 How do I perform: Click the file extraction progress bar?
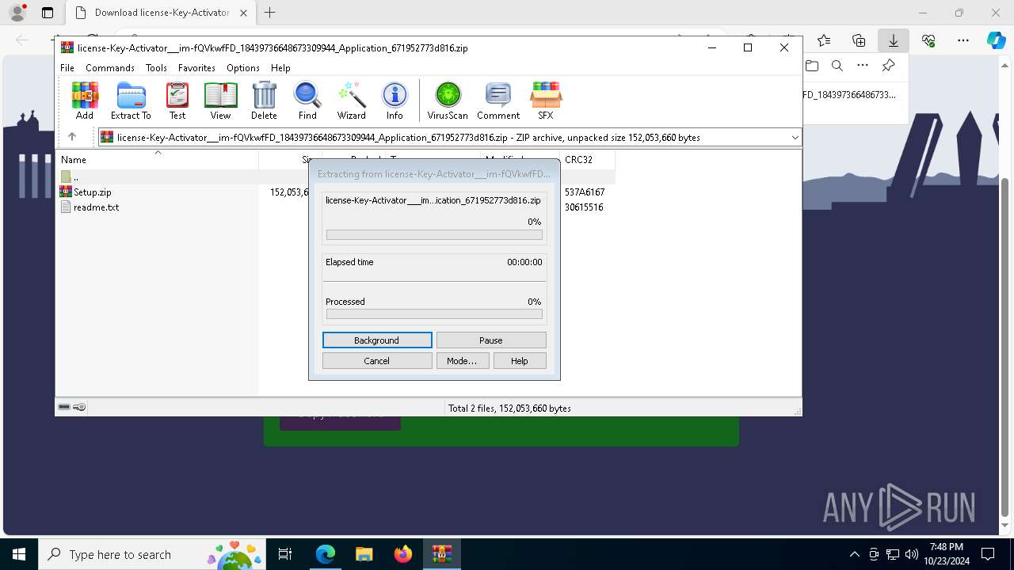coord(434,235)
